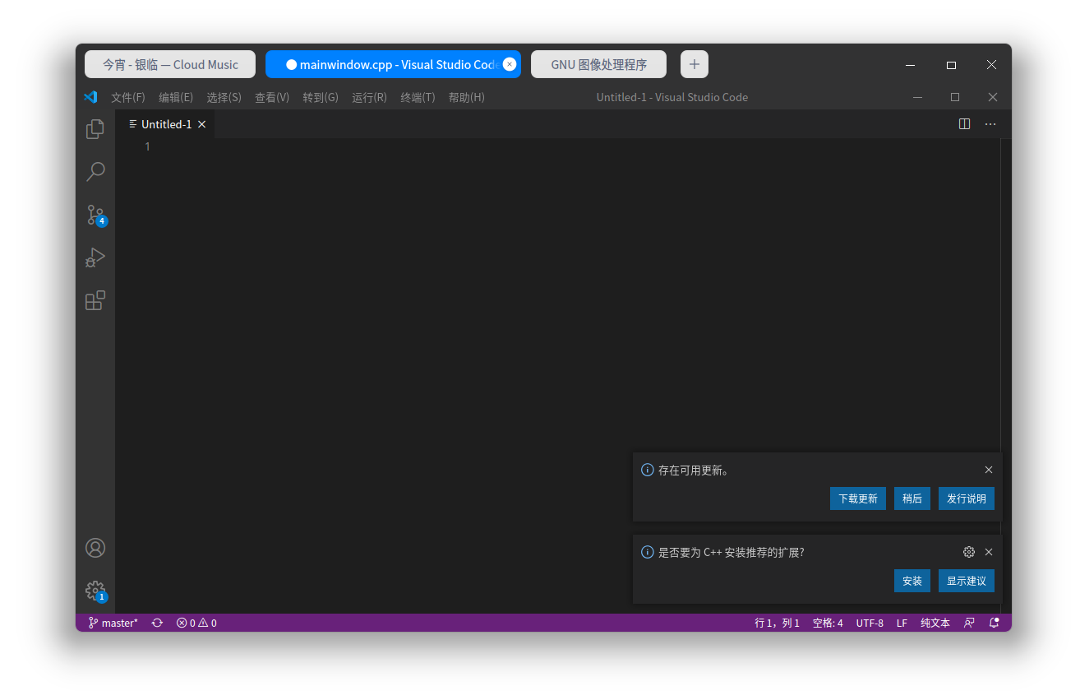This screenshot has width=1080, height=700.
Task: Open the 查看(V) menu
Action: [x=272, y=97]
